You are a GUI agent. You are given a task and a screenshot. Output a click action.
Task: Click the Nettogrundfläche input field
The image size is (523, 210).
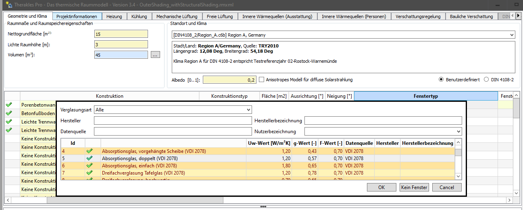(121, 34)
